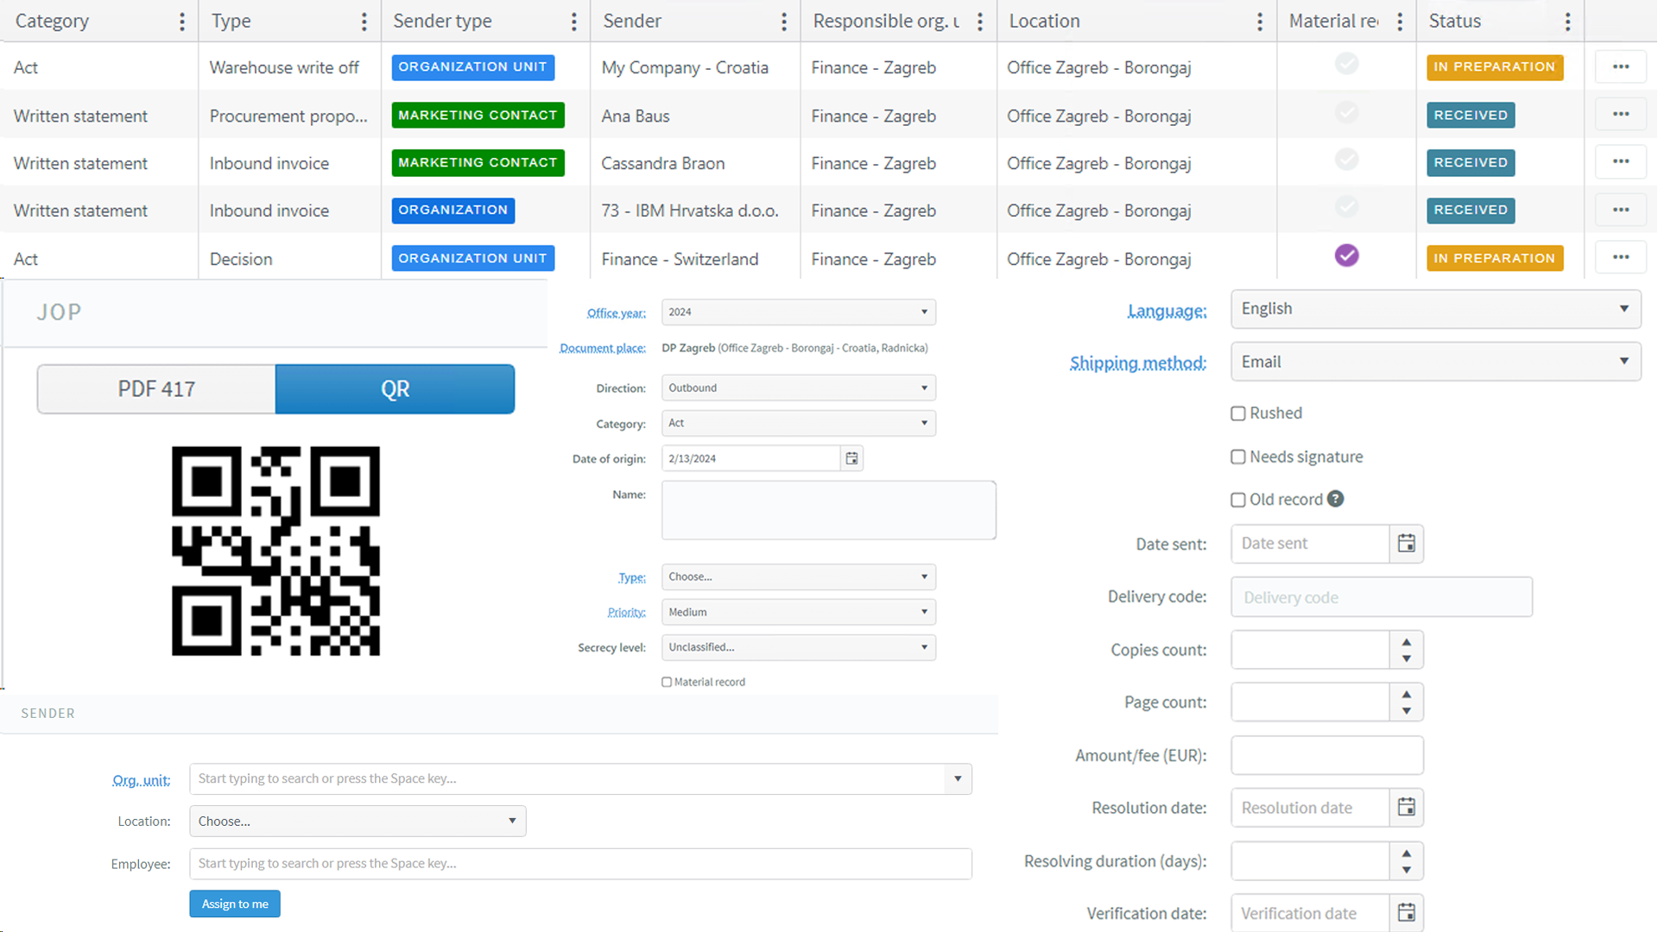Open row actions for Ana Baus row
This screenshot has height=932, width=1658.
coord(1621,114)
